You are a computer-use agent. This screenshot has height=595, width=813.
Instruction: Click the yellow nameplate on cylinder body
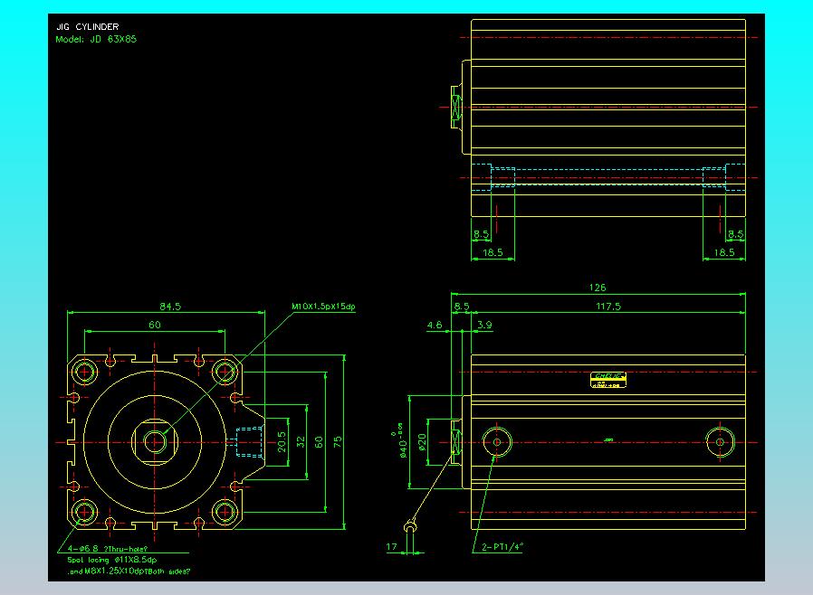(x=608, y=380)
